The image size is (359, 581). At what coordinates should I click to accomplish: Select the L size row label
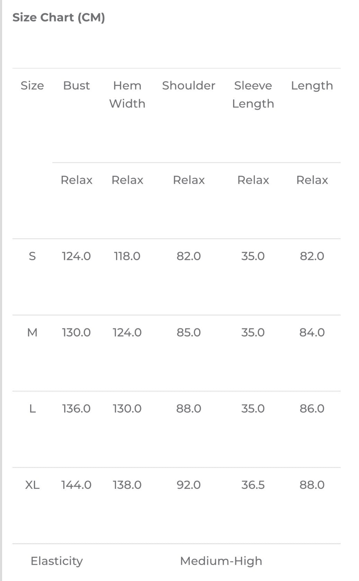pos(32,409)
